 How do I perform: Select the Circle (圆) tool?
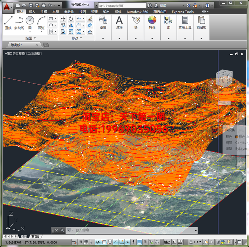pos(30,23)
